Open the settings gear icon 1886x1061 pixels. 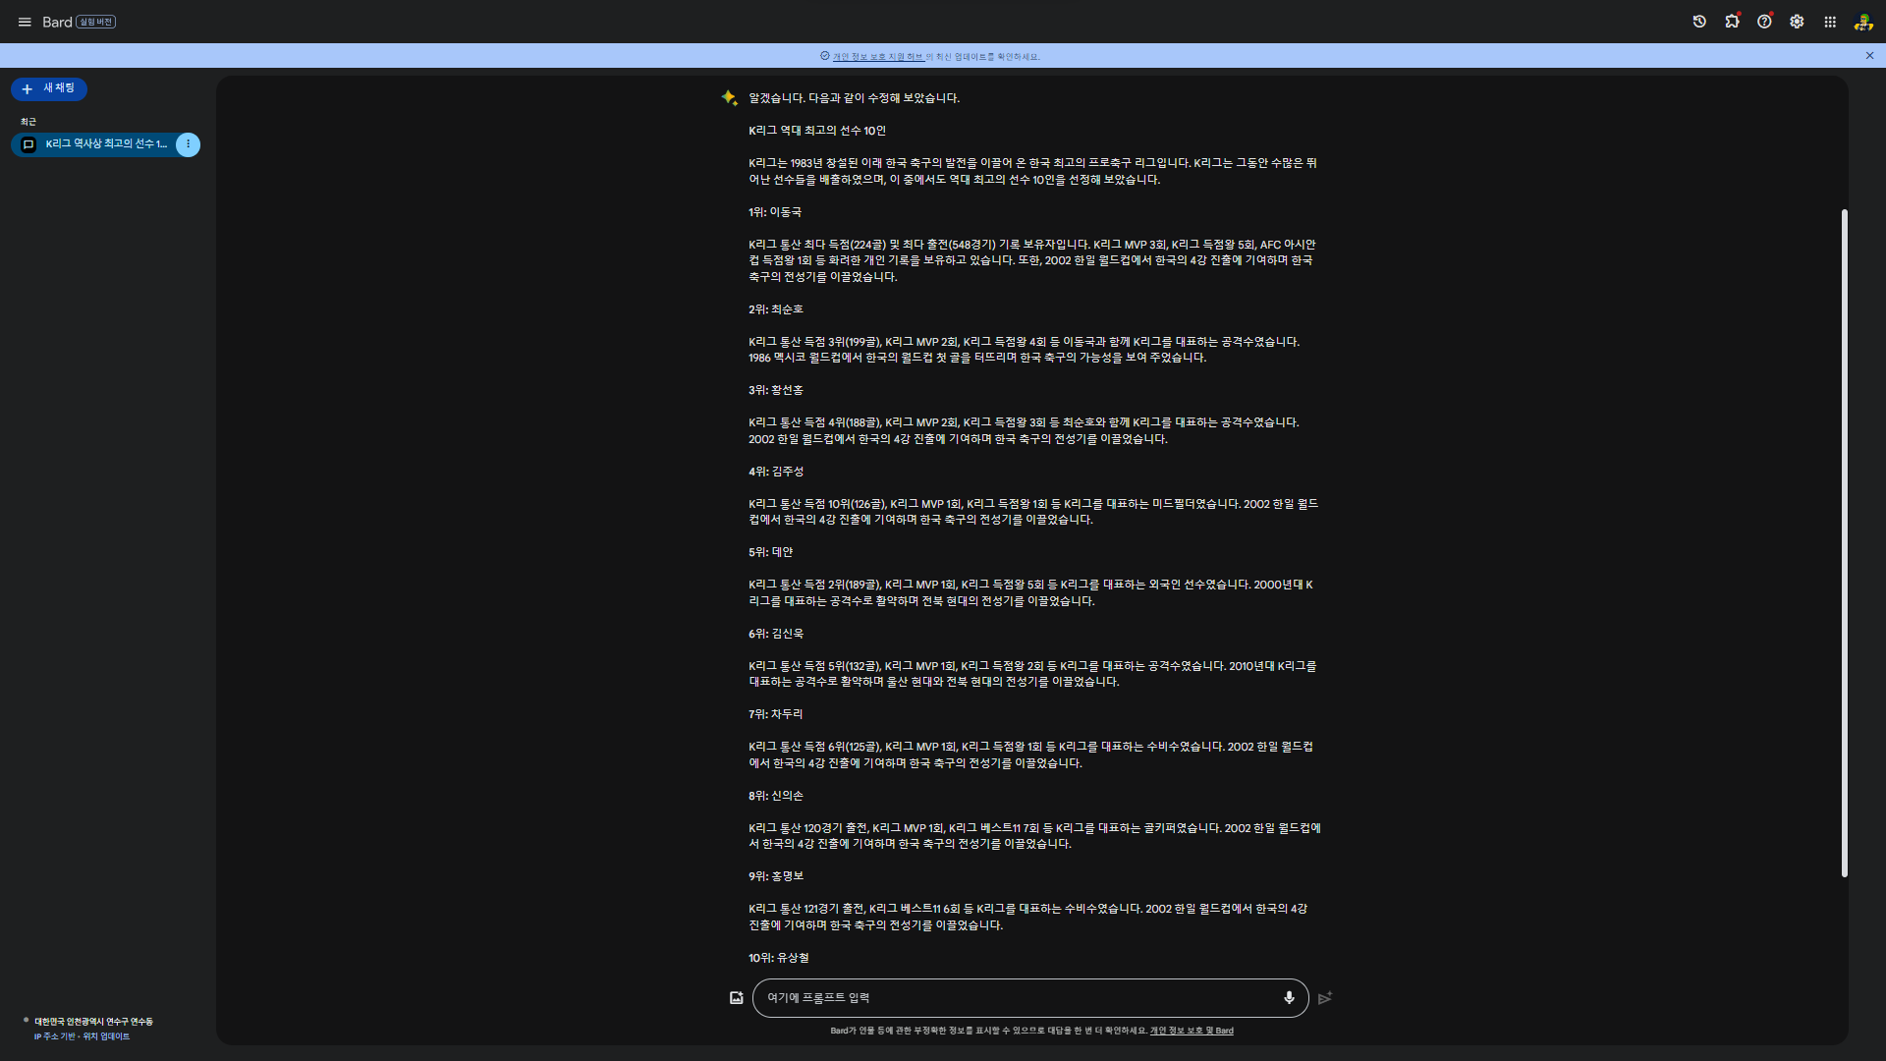coord(1797,22)
